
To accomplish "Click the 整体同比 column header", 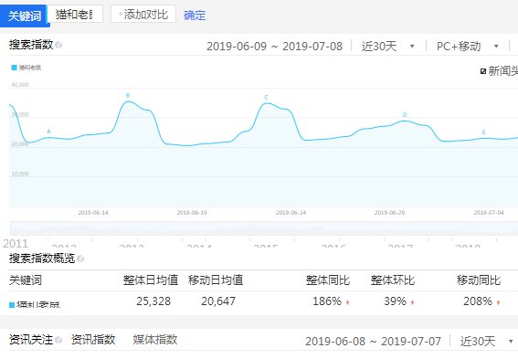I will 328,280.
